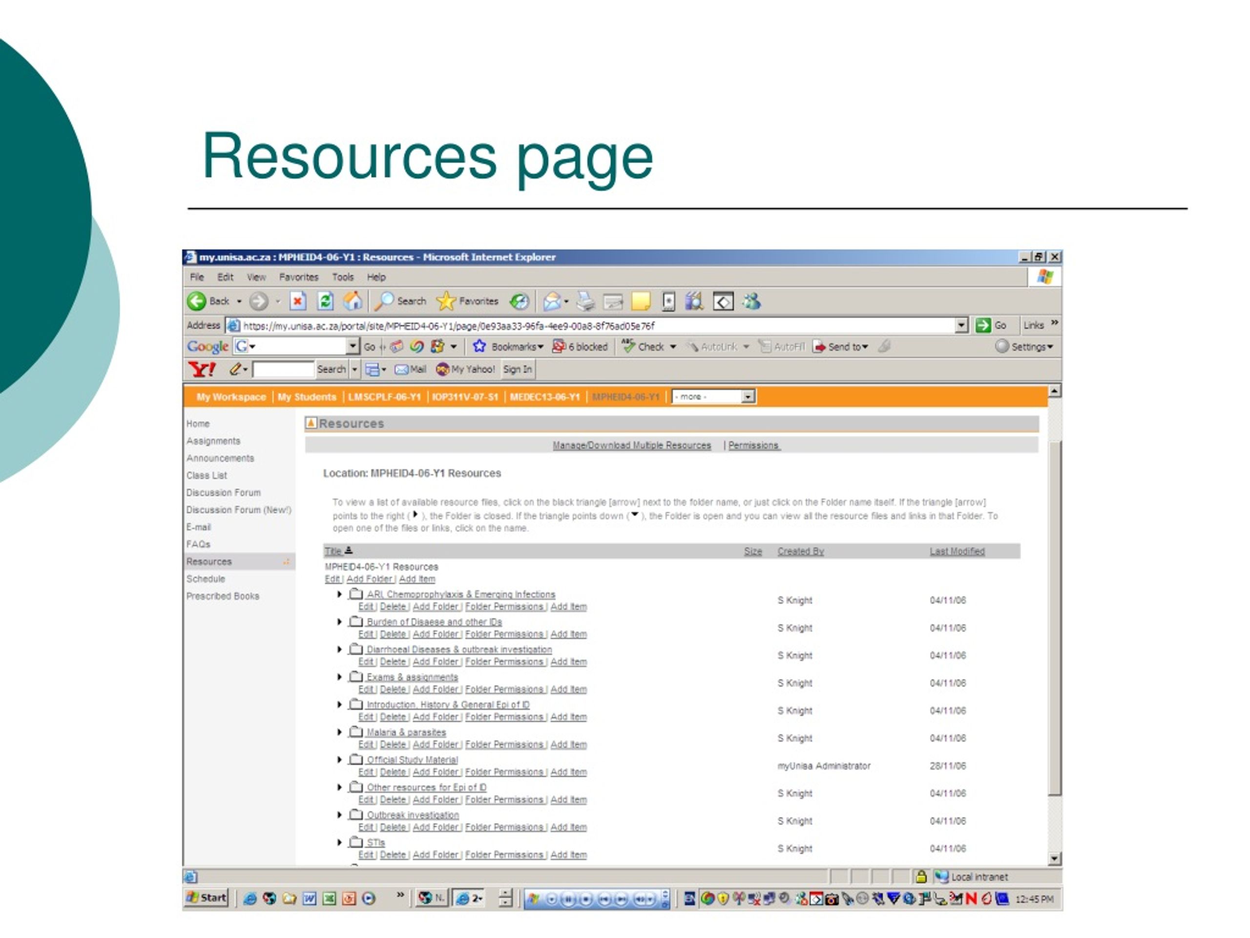Switch to LMSCPLF-06-Y1 site tab
Screen dimensions: 1250x938
coord(384,397)
